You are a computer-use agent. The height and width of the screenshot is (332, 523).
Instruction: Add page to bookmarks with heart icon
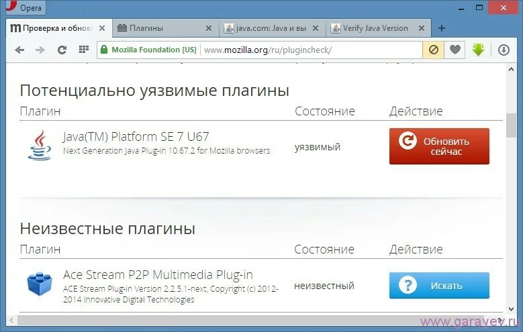pyautogui.click(x=455, y=50)
